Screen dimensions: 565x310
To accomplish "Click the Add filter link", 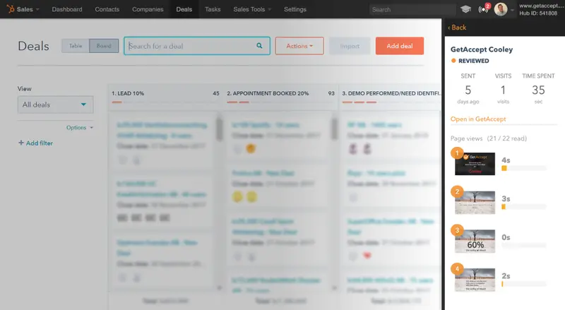I will pos(40,143).
